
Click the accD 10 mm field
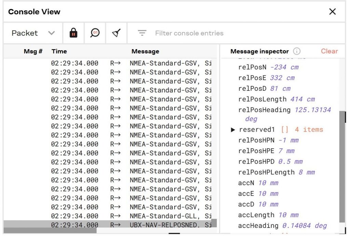tap(258, 204)
